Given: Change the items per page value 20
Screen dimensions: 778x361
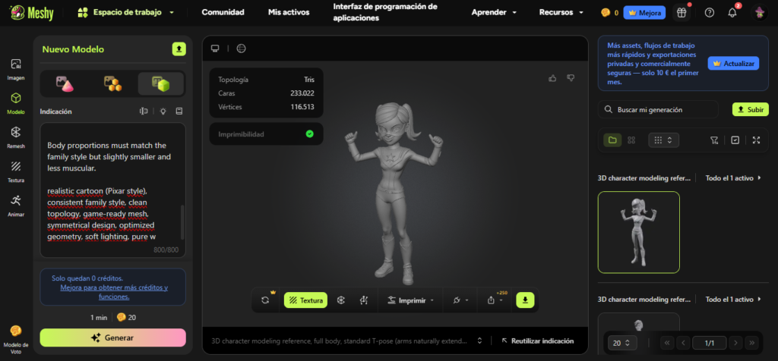Looking at the screenshot, I should click(x=622, y=343).
